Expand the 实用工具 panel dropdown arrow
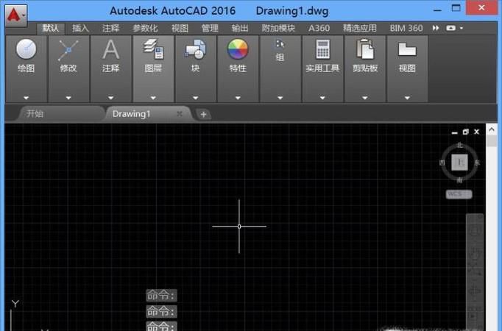 [322, 98]
